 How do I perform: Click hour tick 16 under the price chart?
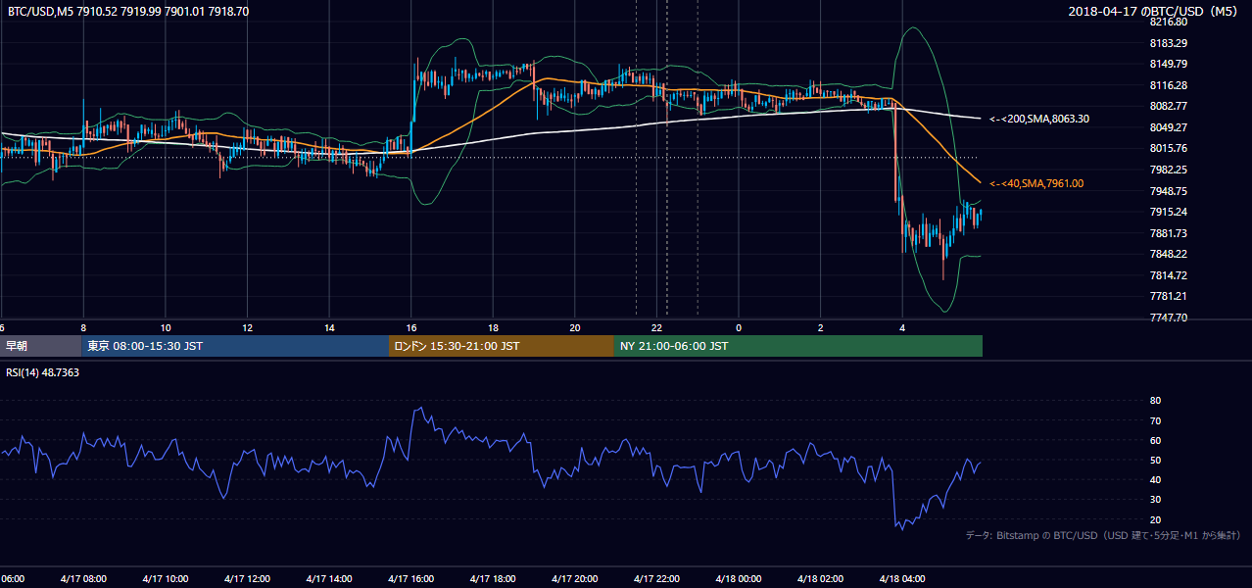411,327
